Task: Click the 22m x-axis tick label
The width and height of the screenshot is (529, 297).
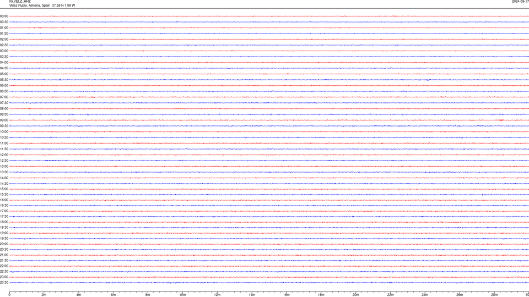Action: (390, 295)
